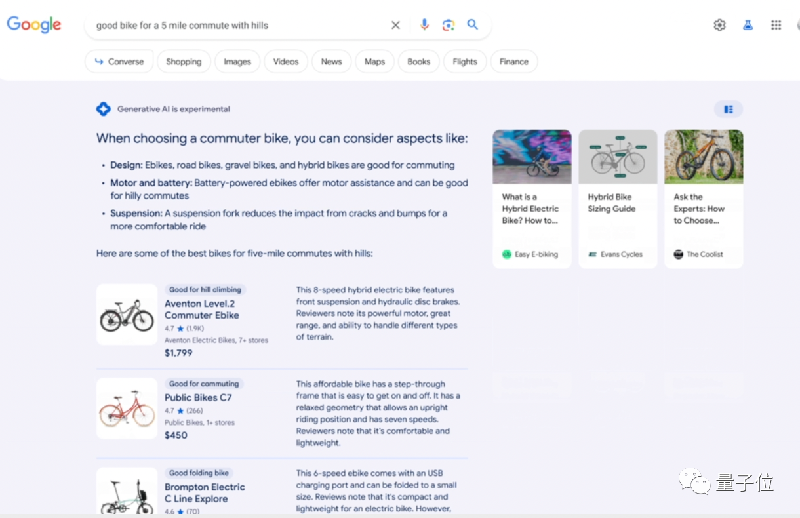This screenshot has width=800, height=518.
Task: Open settings gear icon
Action: coord(719,25)
